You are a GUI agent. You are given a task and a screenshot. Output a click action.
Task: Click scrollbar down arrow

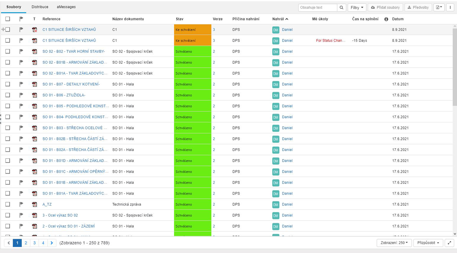click(455, 234)
